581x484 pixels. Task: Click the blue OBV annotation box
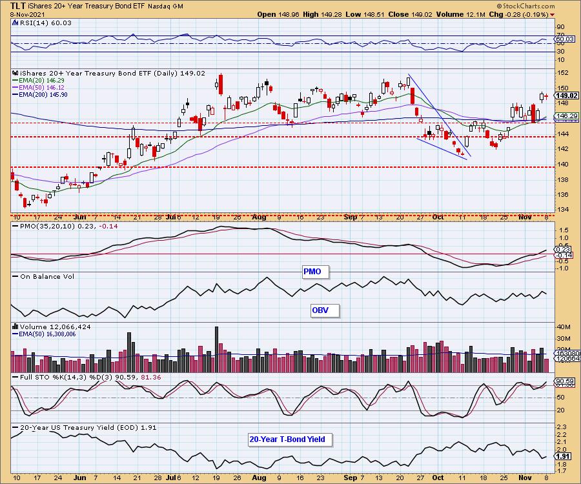325,310
